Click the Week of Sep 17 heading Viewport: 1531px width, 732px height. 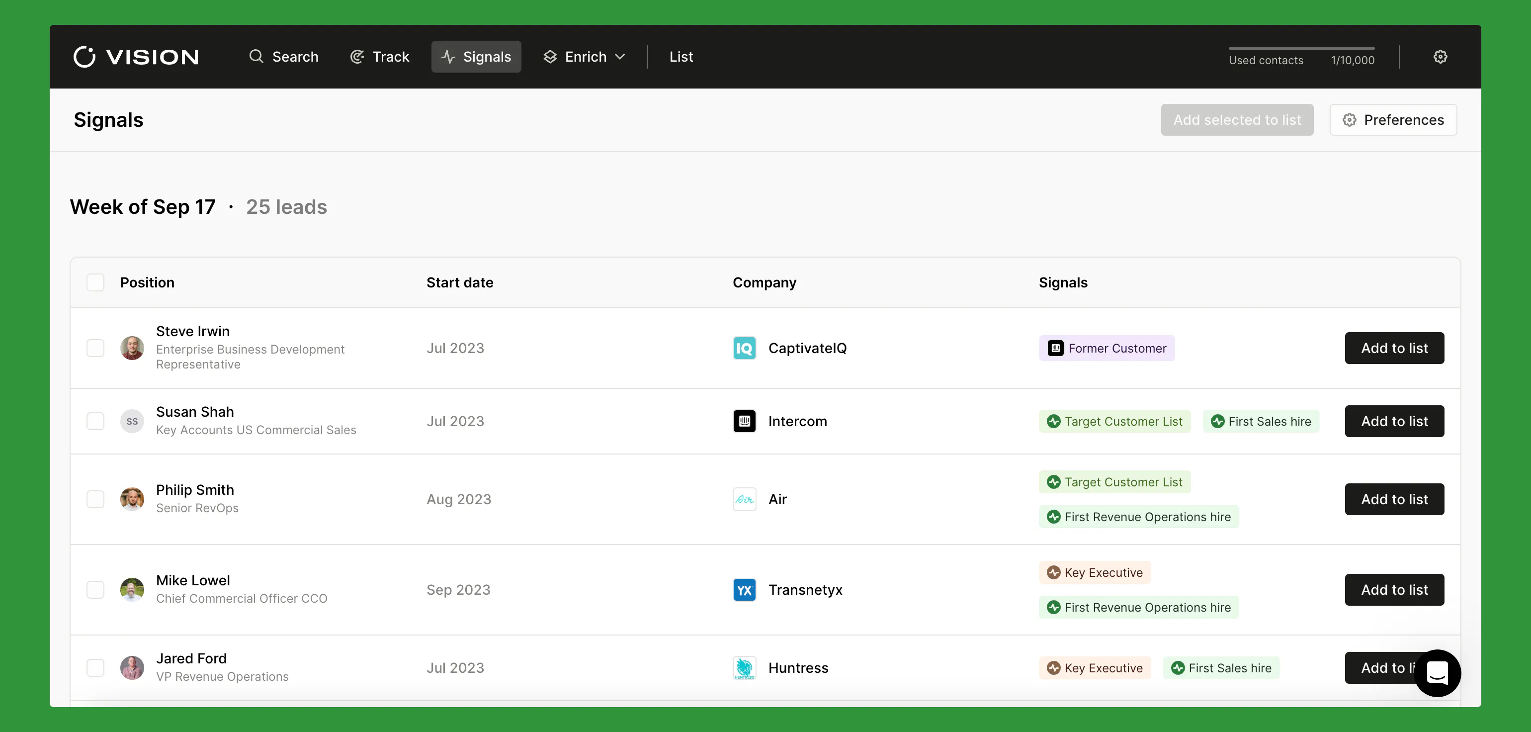pyautogui.click(x=143, y=206)
